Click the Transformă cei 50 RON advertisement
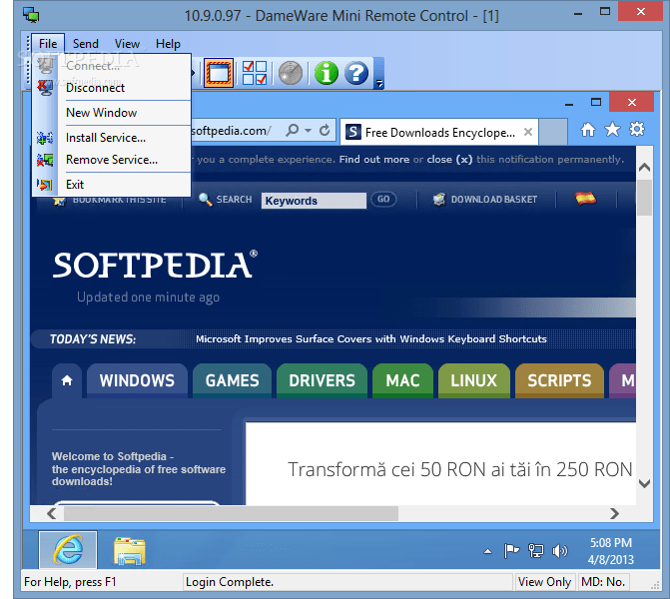670x599 pixels. [440, 464]
